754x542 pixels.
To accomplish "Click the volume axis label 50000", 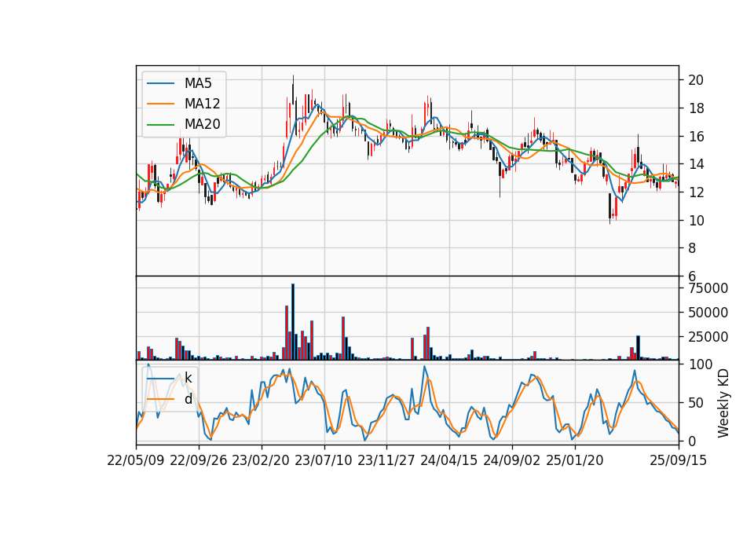I will (708, 313).
